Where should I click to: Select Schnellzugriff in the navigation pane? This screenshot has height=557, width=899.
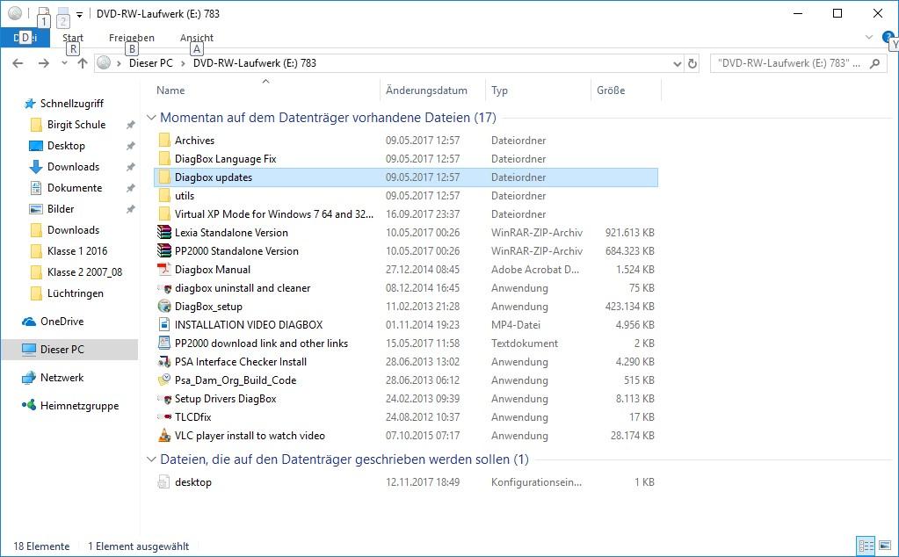point(72,103)
